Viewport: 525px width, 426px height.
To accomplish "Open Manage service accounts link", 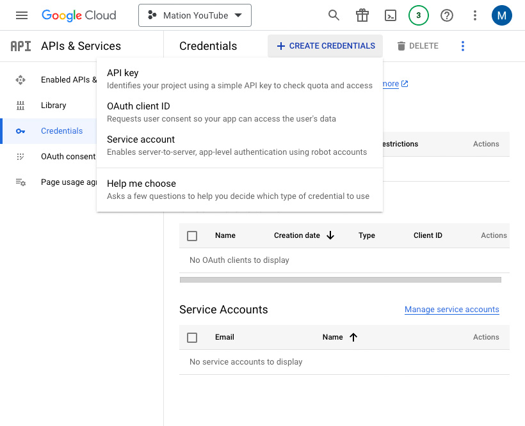I will tap(451, 310).
